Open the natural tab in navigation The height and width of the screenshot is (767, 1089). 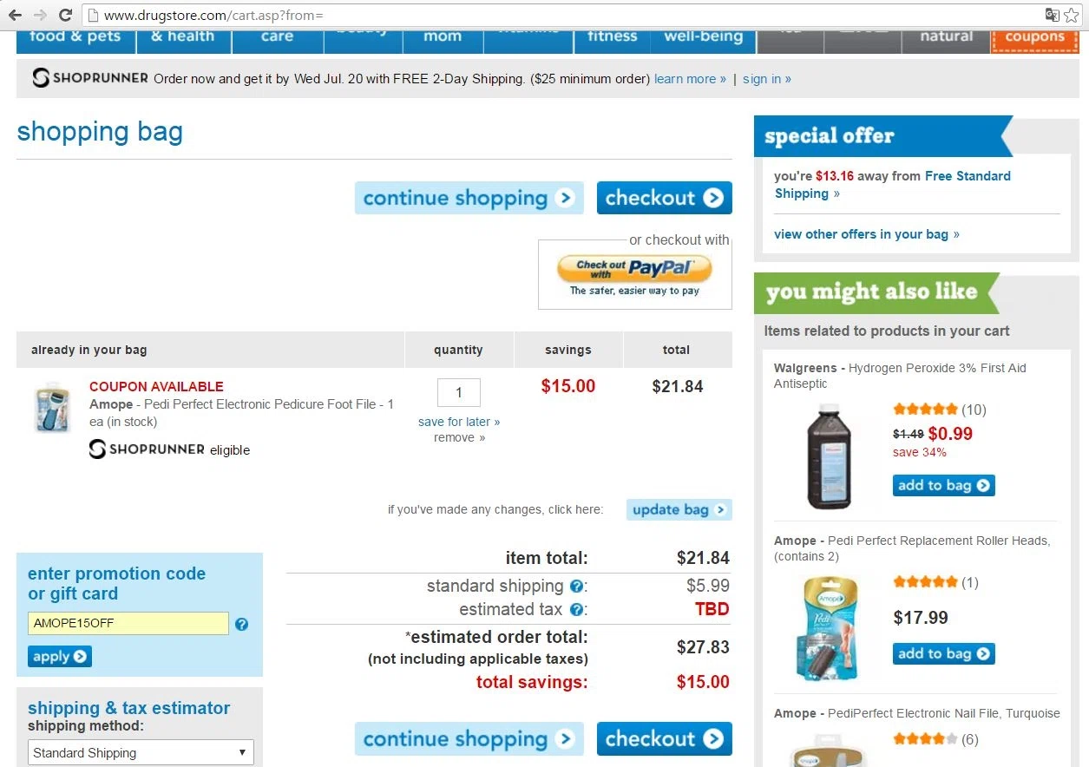946,37
